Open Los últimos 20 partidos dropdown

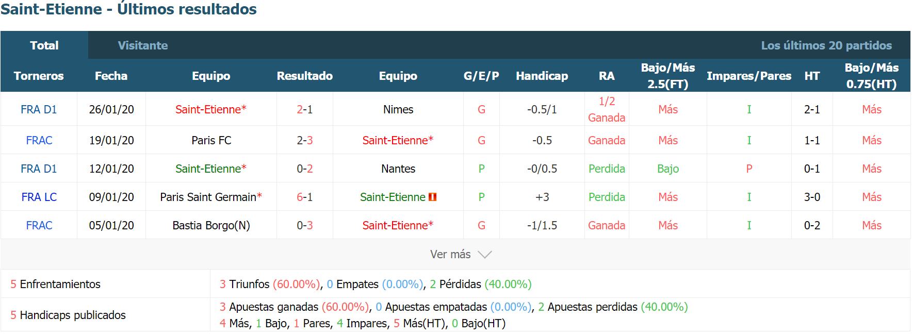(x=826, y=45)
